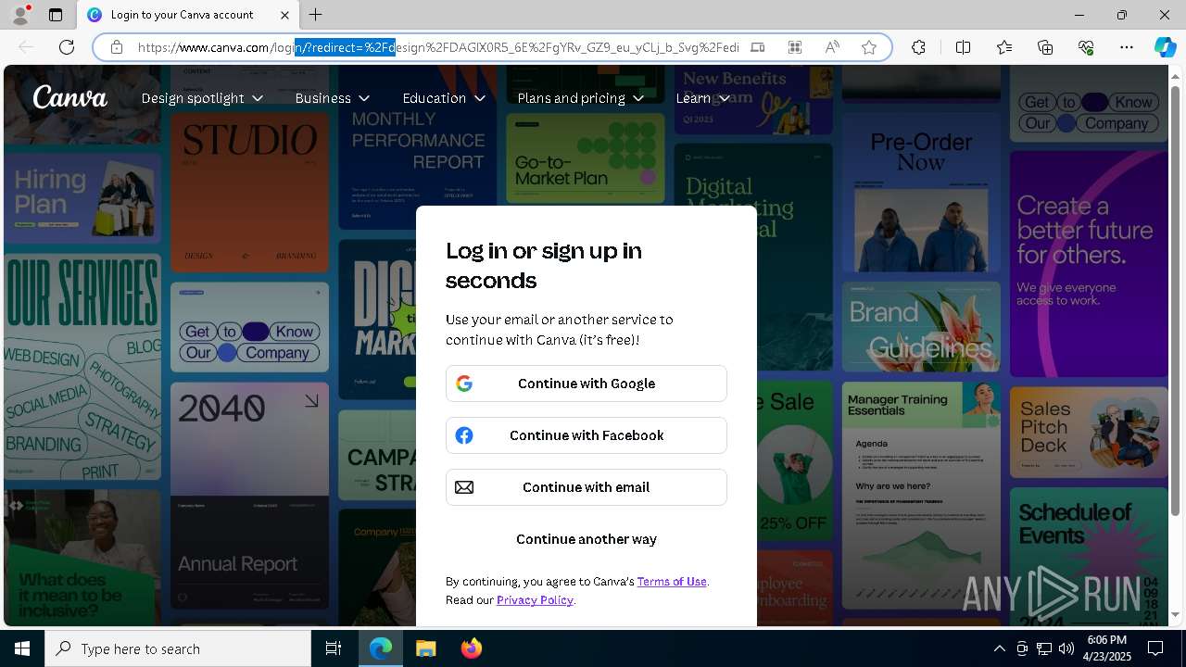Screen dimensions: 1186x667
Task: Show hidden system tray icons
Action: point(999,648)
